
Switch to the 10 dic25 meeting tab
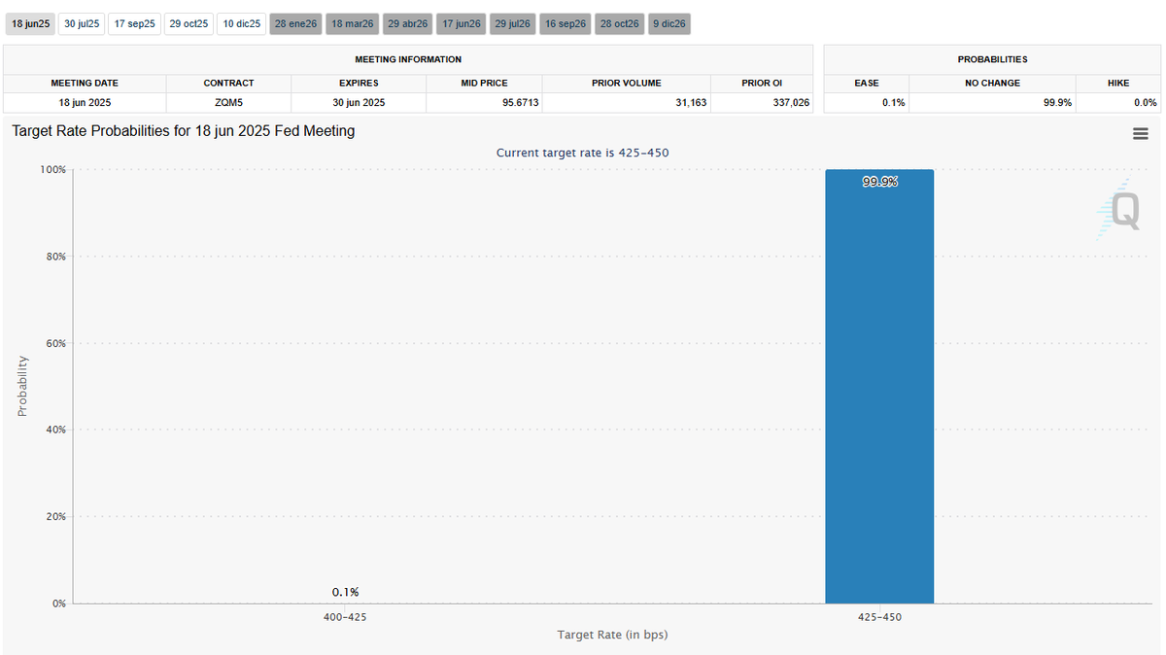[x=241, y=23]
